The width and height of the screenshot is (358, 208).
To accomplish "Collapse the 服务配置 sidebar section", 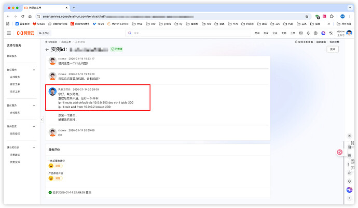I will click(x=34, y=126).
